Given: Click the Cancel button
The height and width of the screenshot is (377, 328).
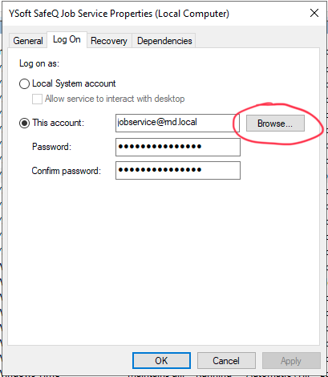Looking at the screenshot, I should [226, 360].
